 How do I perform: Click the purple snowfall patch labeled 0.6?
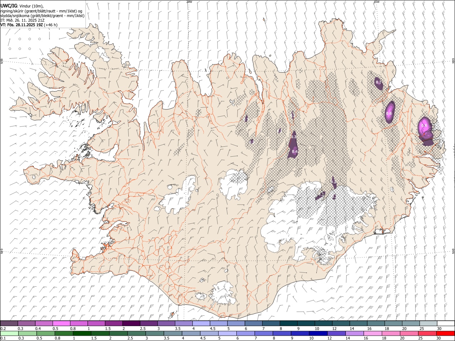point(390,112)
